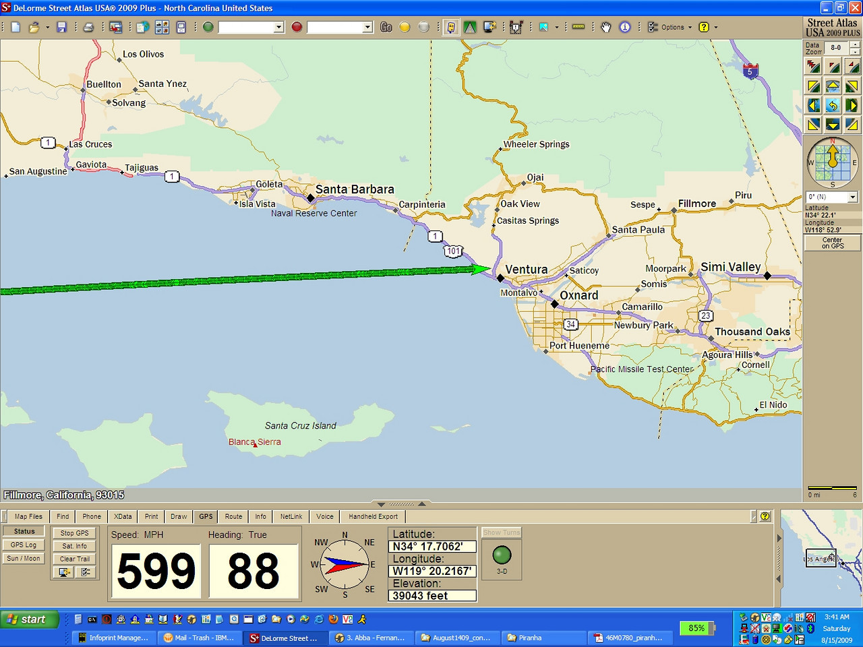The height and width of the screenshot is (647, 863).
Task: Click the heading compass dial in GPS panel
Action: coord(345,565)
